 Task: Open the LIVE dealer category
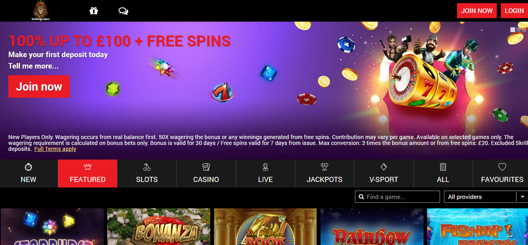266,173
